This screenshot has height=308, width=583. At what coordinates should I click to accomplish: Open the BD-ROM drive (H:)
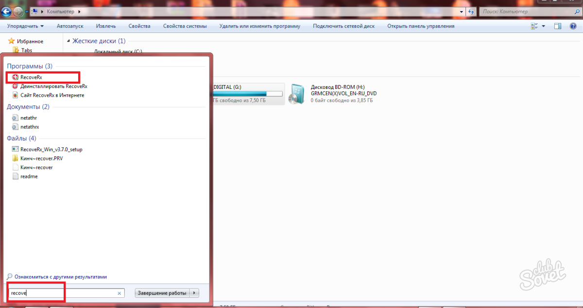tap(340, 94)
